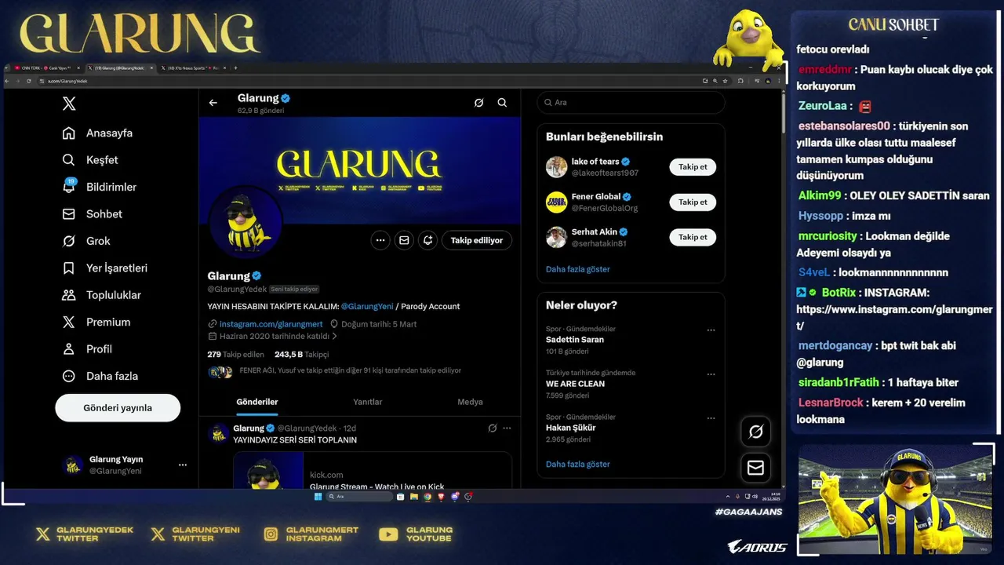This screenshot has width=1004, height=565.
Task: Click 279 Takip edilen following count
Action: tap(235, 355)
